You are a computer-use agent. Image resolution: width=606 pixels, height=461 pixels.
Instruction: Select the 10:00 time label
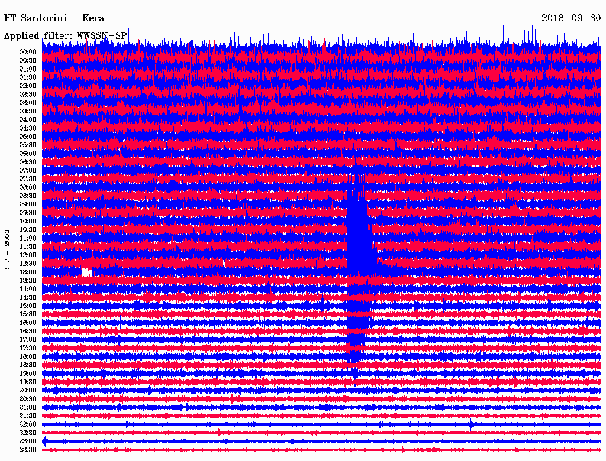coord(28,221)
